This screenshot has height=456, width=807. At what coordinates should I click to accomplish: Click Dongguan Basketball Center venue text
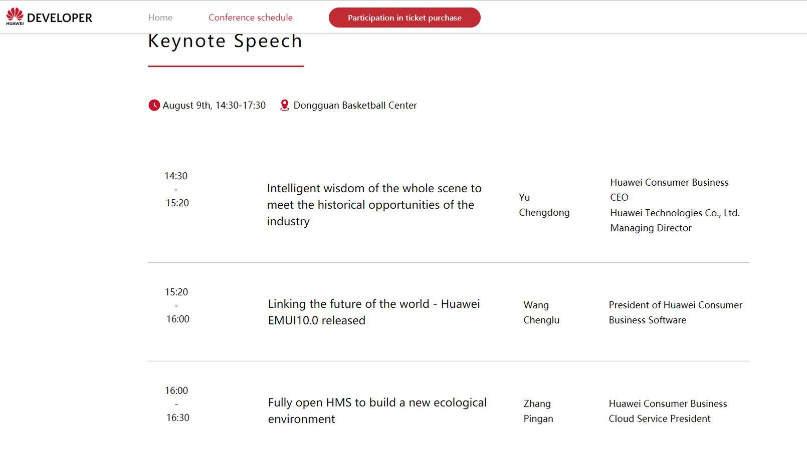[x=355, y=105]
